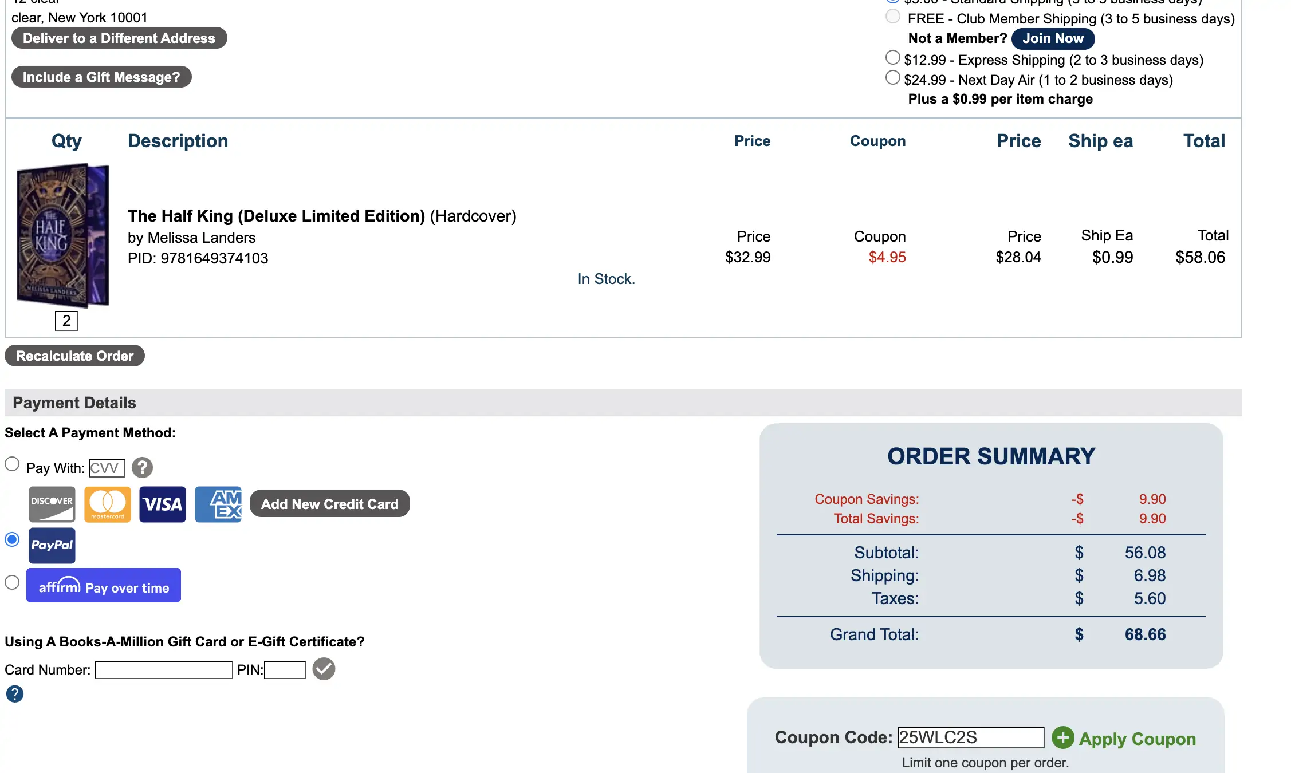The height and width of the screenshot is (773, 1291).
Task: Select the Mastercard payment icon
Action: coord(107,504)
